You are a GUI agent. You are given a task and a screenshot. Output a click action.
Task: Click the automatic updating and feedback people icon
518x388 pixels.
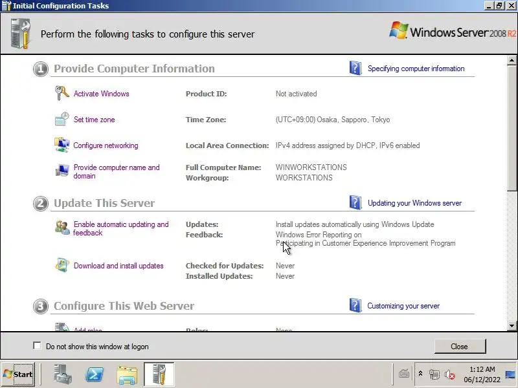coord(62,228)
